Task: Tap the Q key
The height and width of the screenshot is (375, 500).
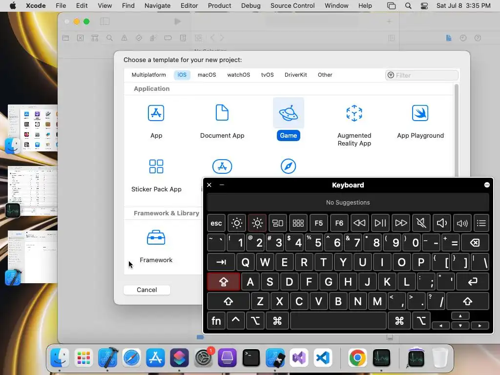Action: pos(245,262)
